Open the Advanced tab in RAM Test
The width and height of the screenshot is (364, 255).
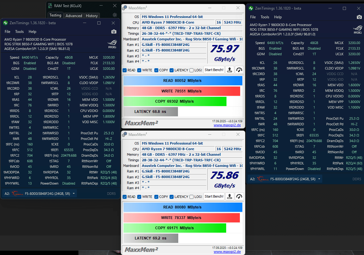pyautogui.click(x=74, y=16)
